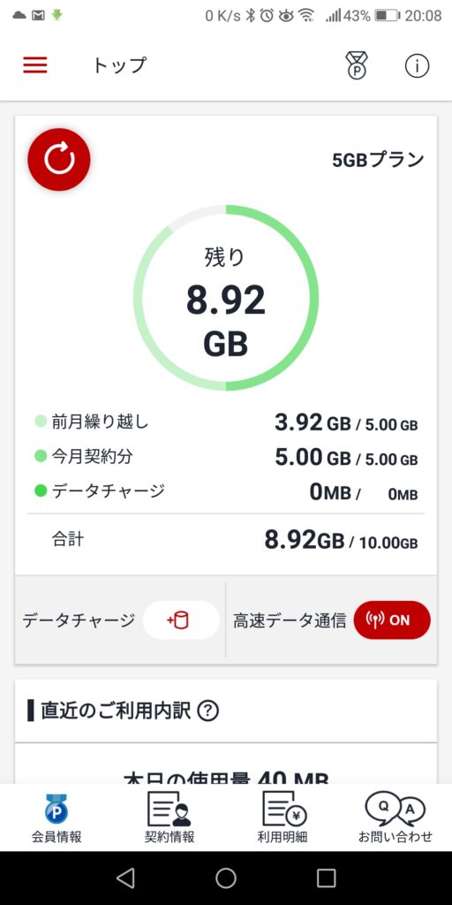Tap Android recent apps square button

click(327, 878)
